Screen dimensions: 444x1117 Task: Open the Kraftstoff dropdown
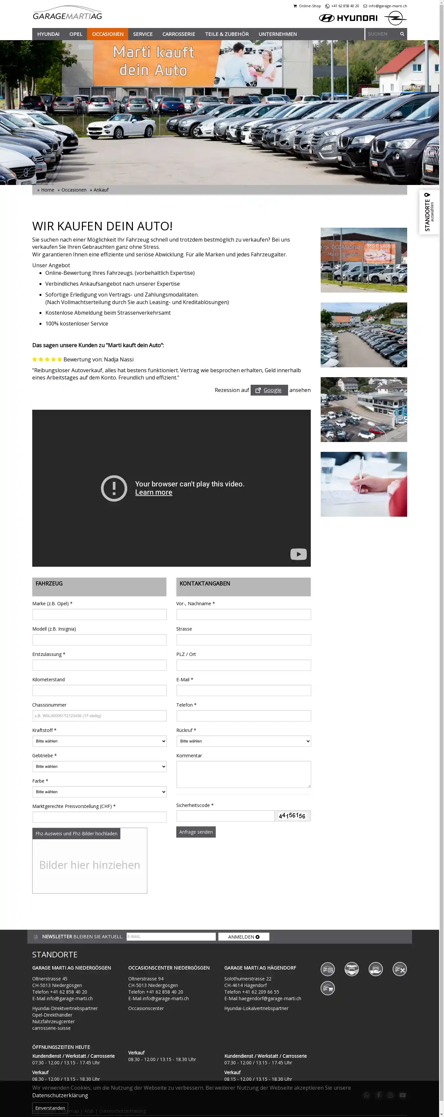[x=99, y=741]
